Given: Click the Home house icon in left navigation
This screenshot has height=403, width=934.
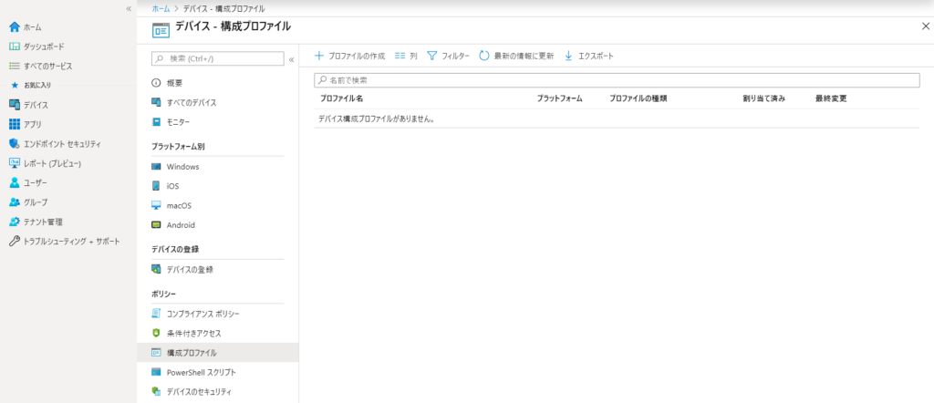Looking at the screenshot, I should pyautogui.click(x=15, y=26).
